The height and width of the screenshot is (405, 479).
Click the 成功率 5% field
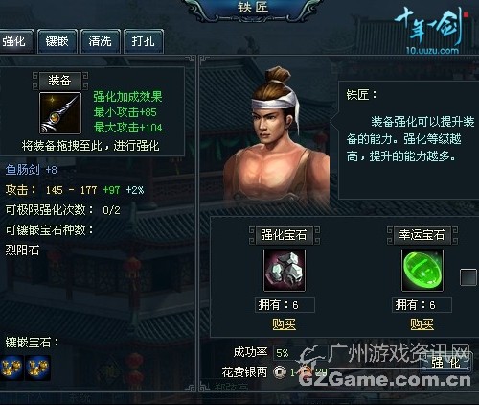[301, 353]
